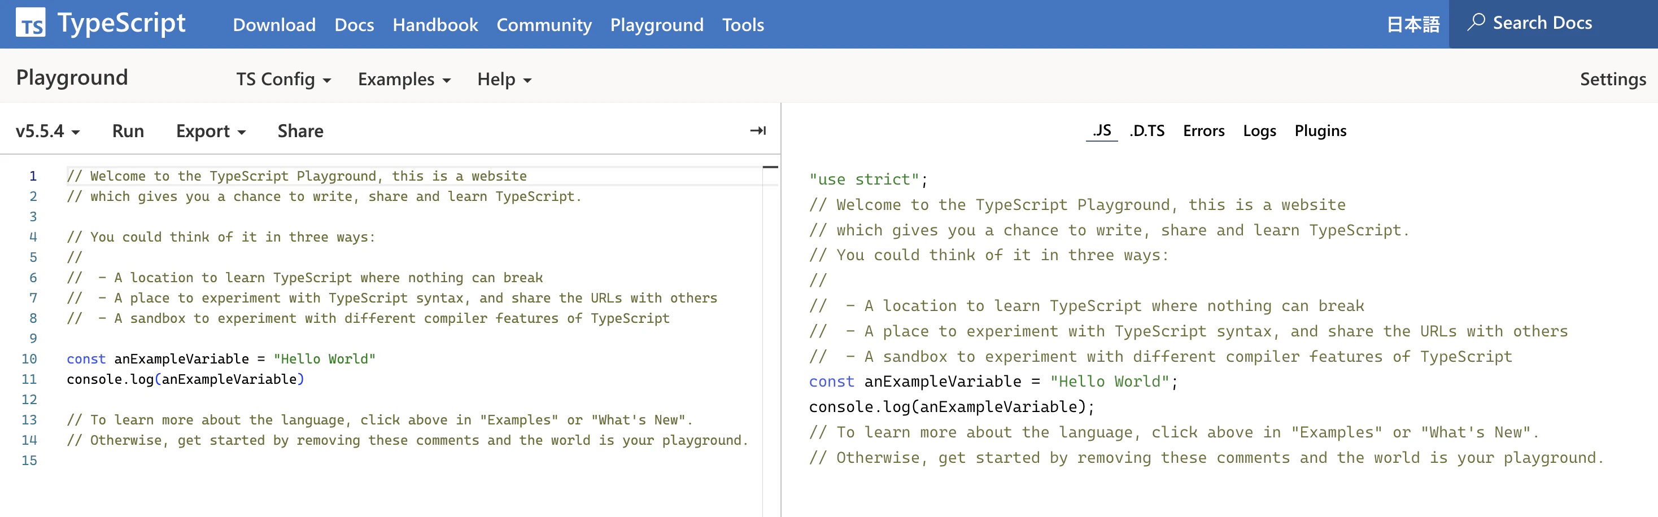Go to the Download page

pyautogui.click(x=274, y=24)
